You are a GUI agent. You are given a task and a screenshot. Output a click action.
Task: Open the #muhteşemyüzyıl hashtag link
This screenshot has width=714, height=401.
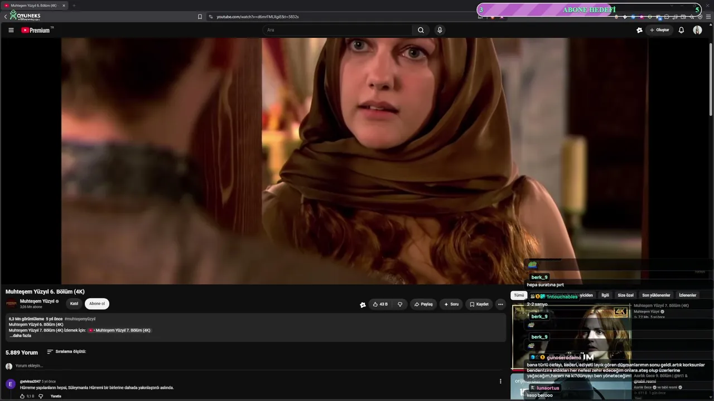point(80,319)
